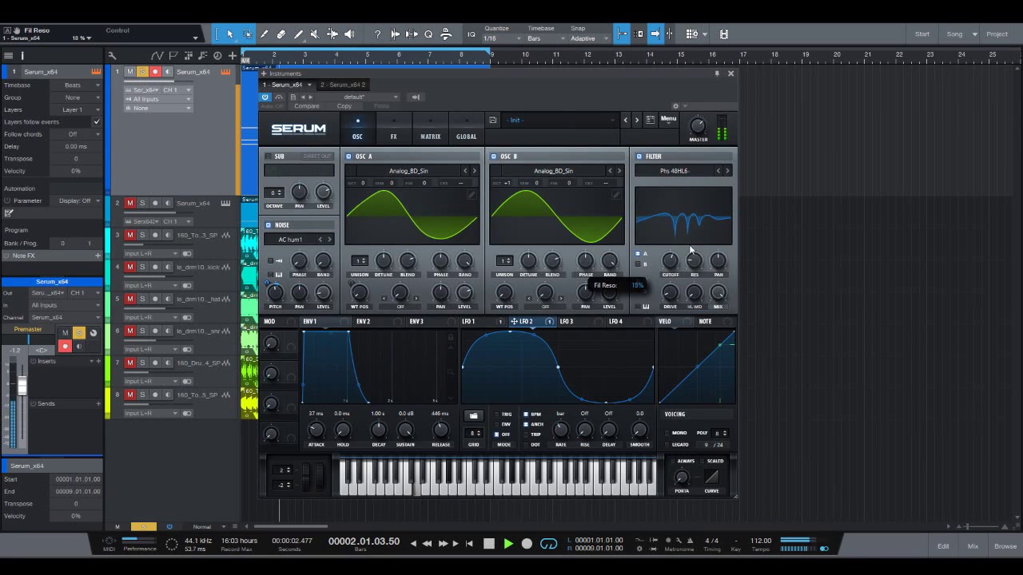Image resolution: width=1023 pixels, height=575 pixels.
Task: Pin the Instruments window
Action: coord(717,73)
